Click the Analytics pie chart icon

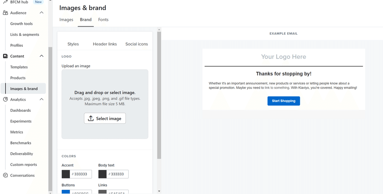(5, 99)
